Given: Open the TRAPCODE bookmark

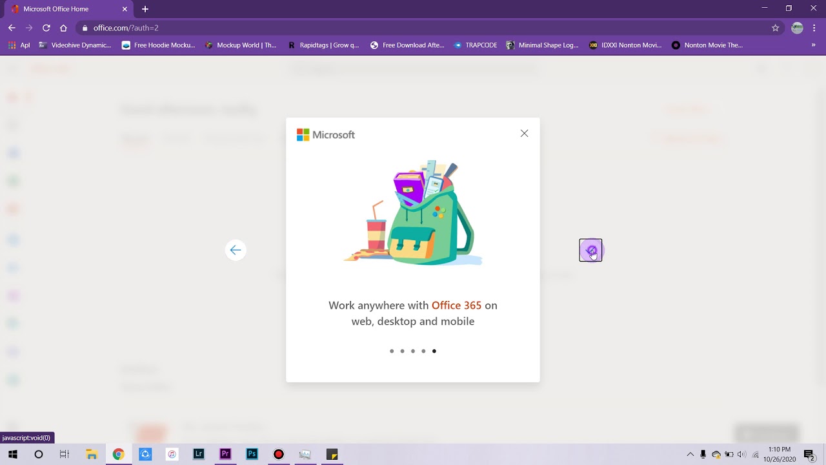Looking at the screenshot, I should (x=476, y=45).
